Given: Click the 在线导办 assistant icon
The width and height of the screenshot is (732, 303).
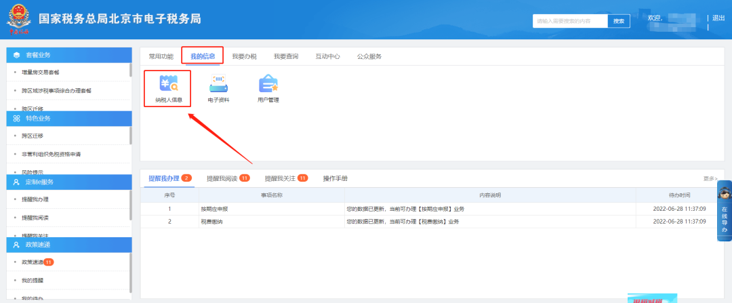Looking at the screenshot, I should (x=724, y=211).
